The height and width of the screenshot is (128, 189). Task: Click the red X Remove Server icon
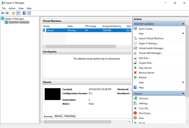coord(135,73)
